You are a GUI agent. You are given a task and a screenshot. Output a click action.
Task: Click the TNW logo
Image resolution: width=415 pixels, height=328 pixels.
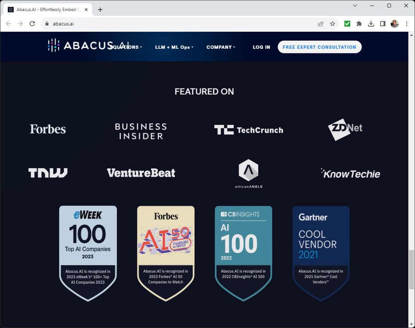tap(48, 173)
